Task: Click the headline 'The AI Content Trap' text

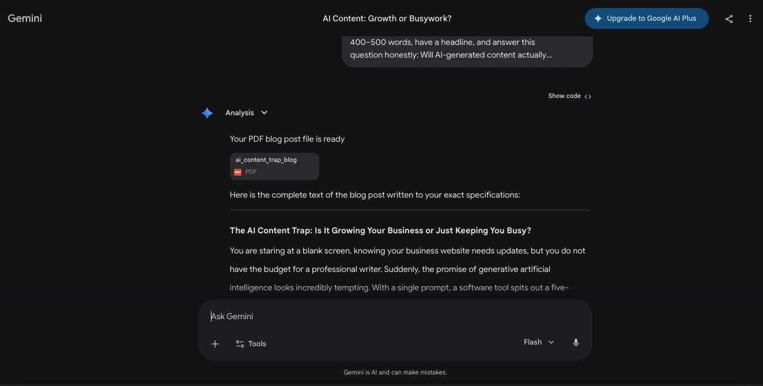Action: pyautogui.click(x=380, y=230)
